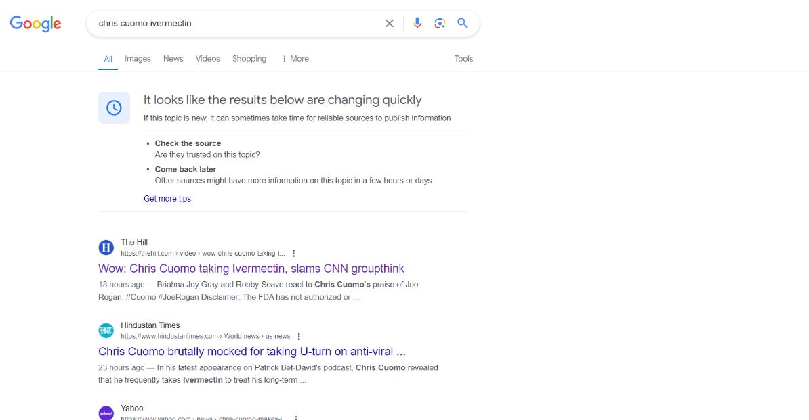
Task: Clear the search query with the X icon
Action: [390, 23]
